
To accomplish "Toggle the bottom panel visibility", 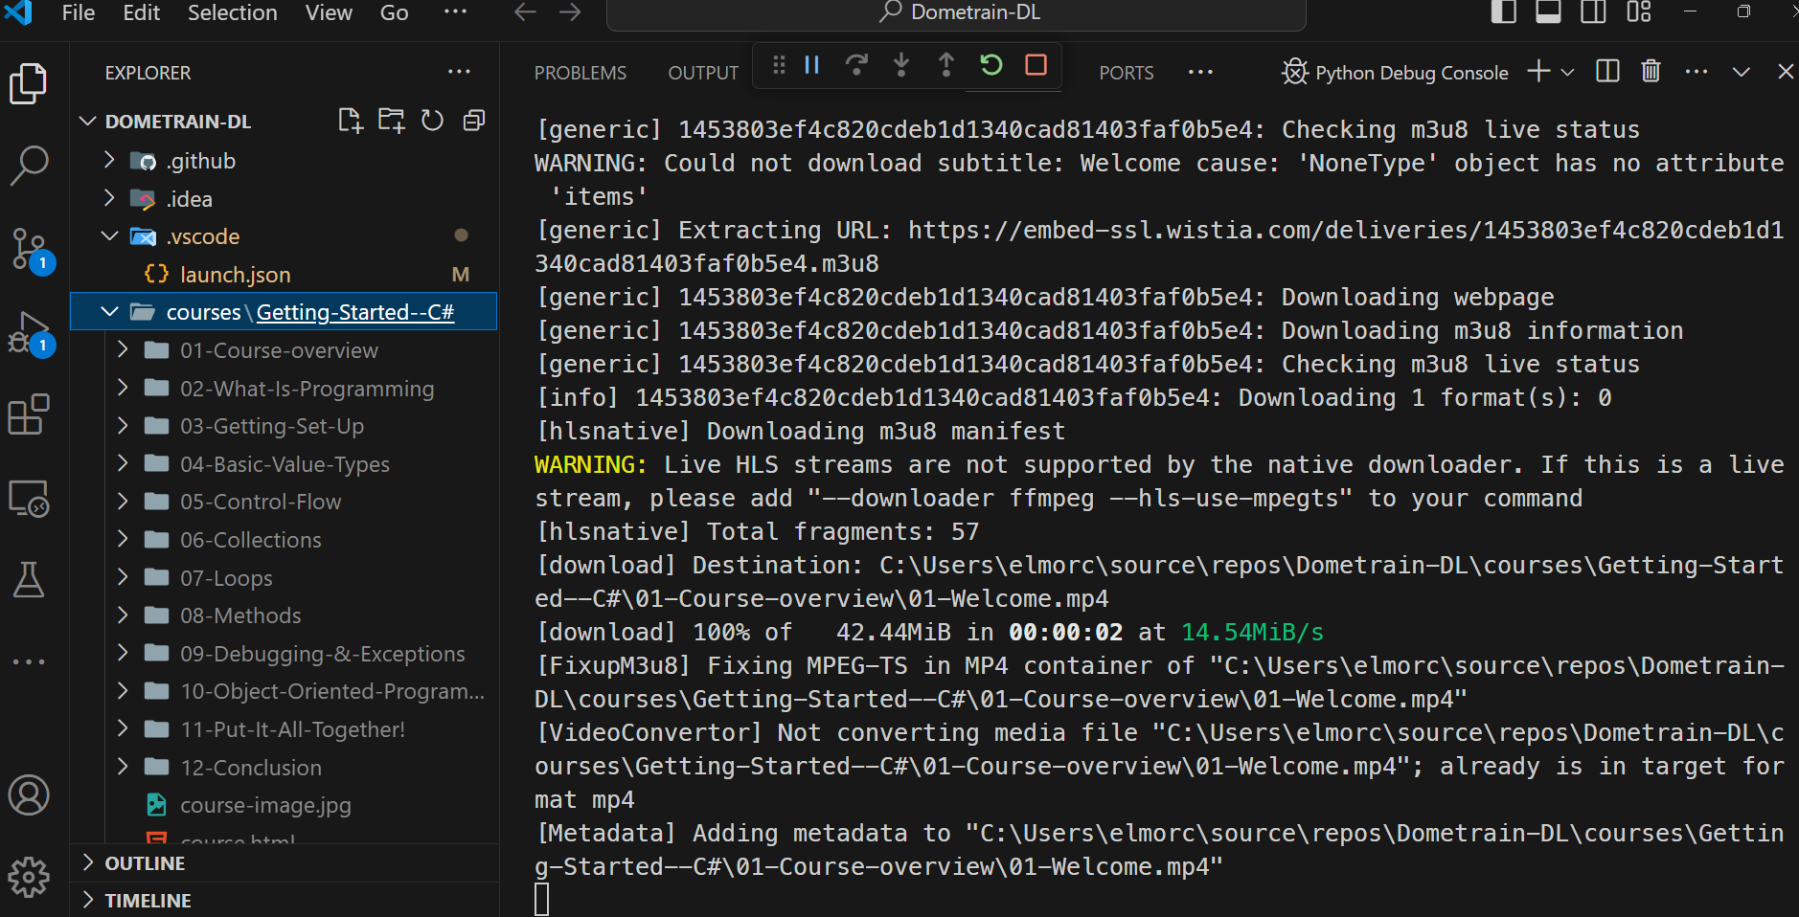I will [x=1549, y=12].
